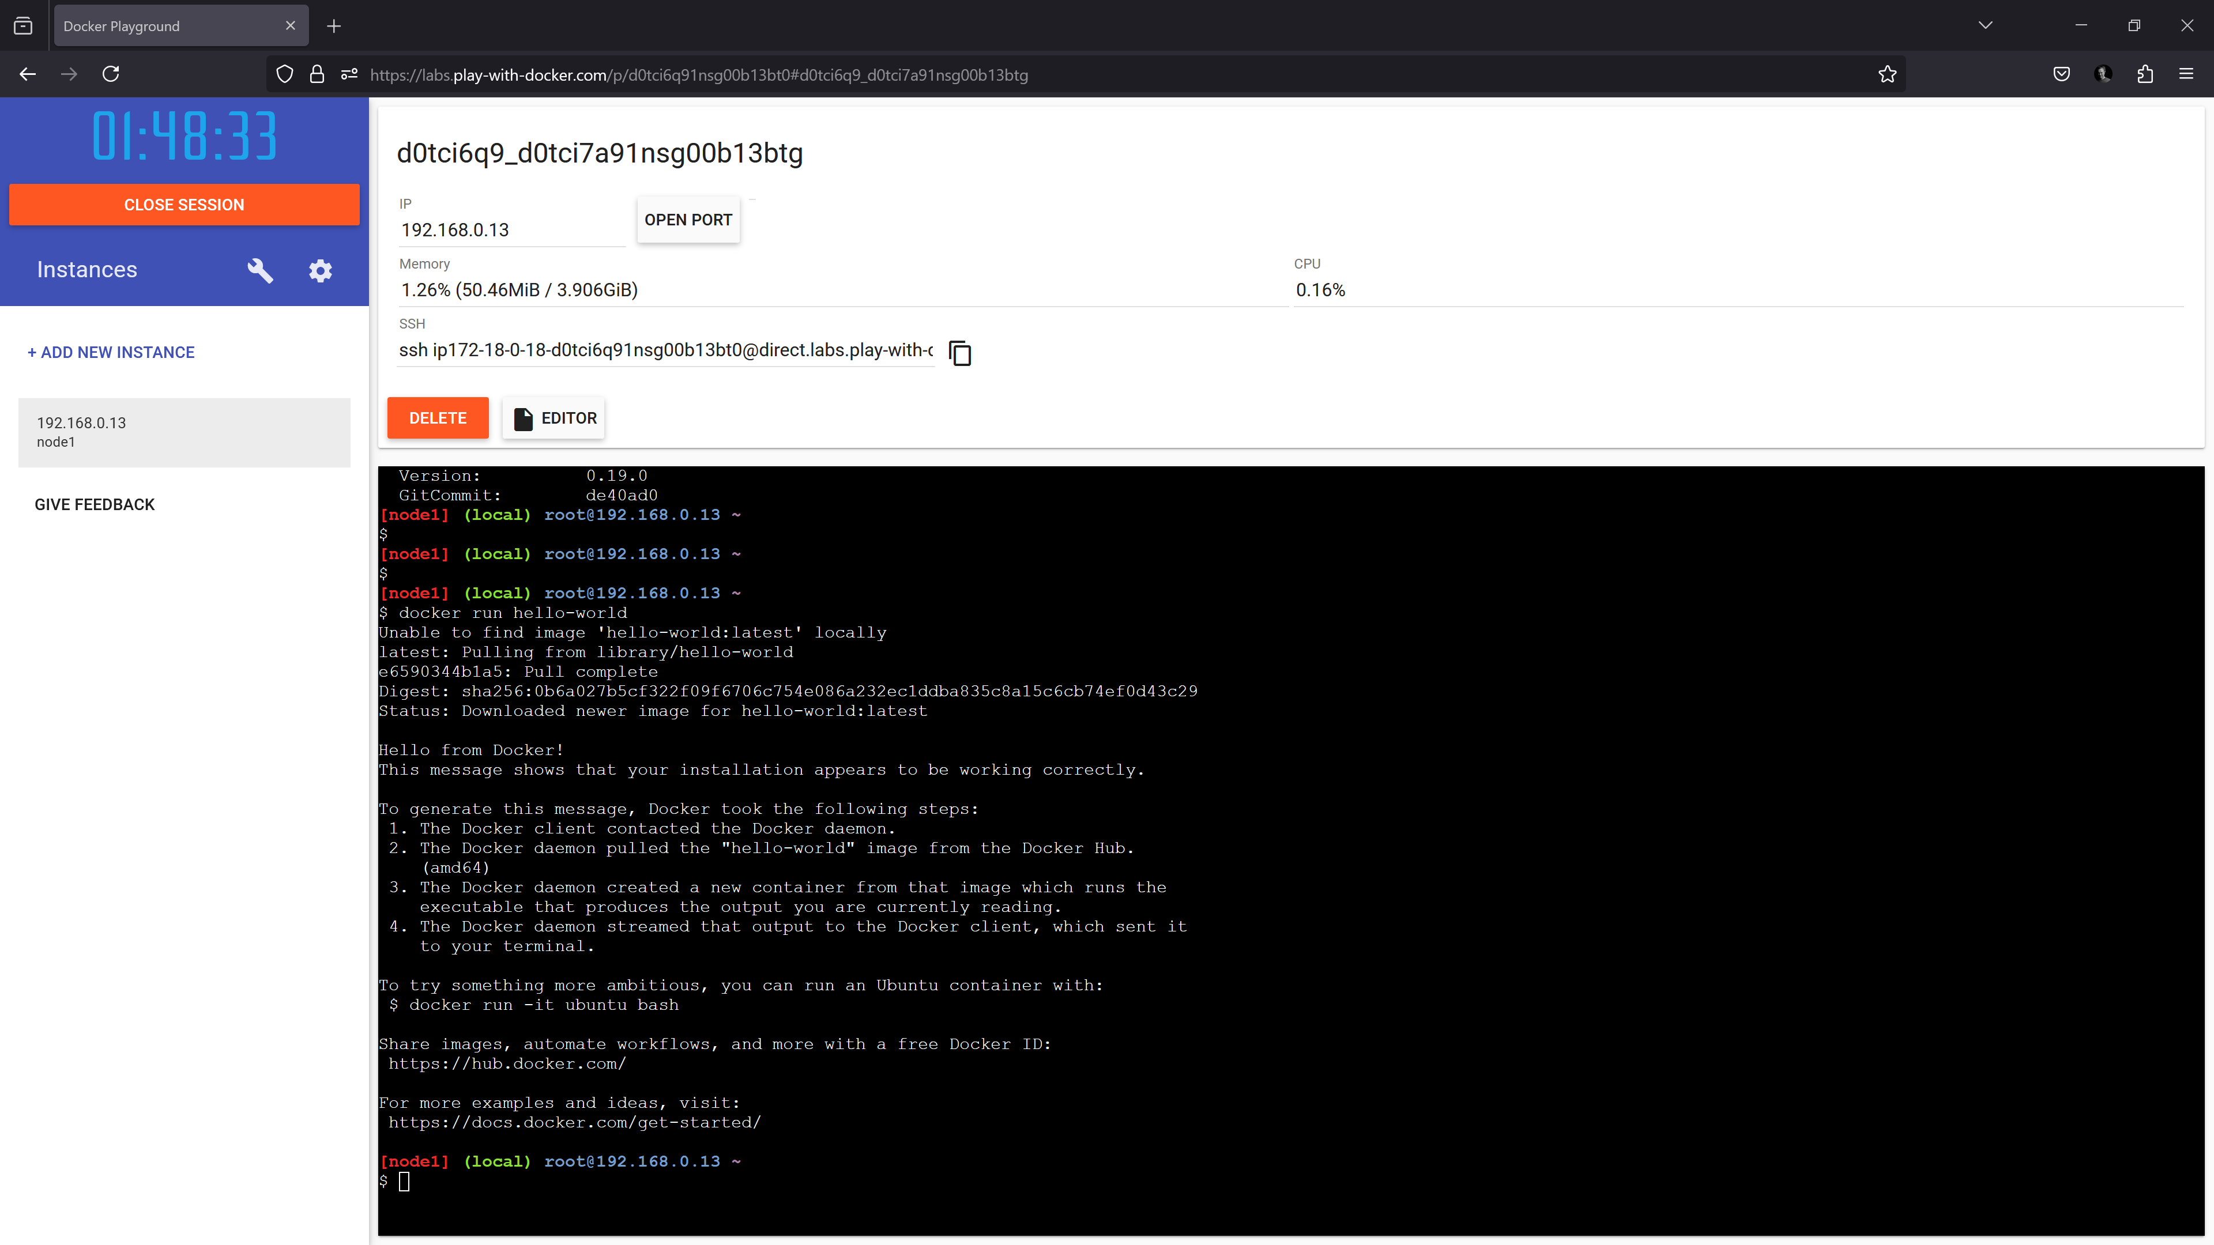Click the bookmark star icon
2214x1245 pixels.
click(1887, 75)
